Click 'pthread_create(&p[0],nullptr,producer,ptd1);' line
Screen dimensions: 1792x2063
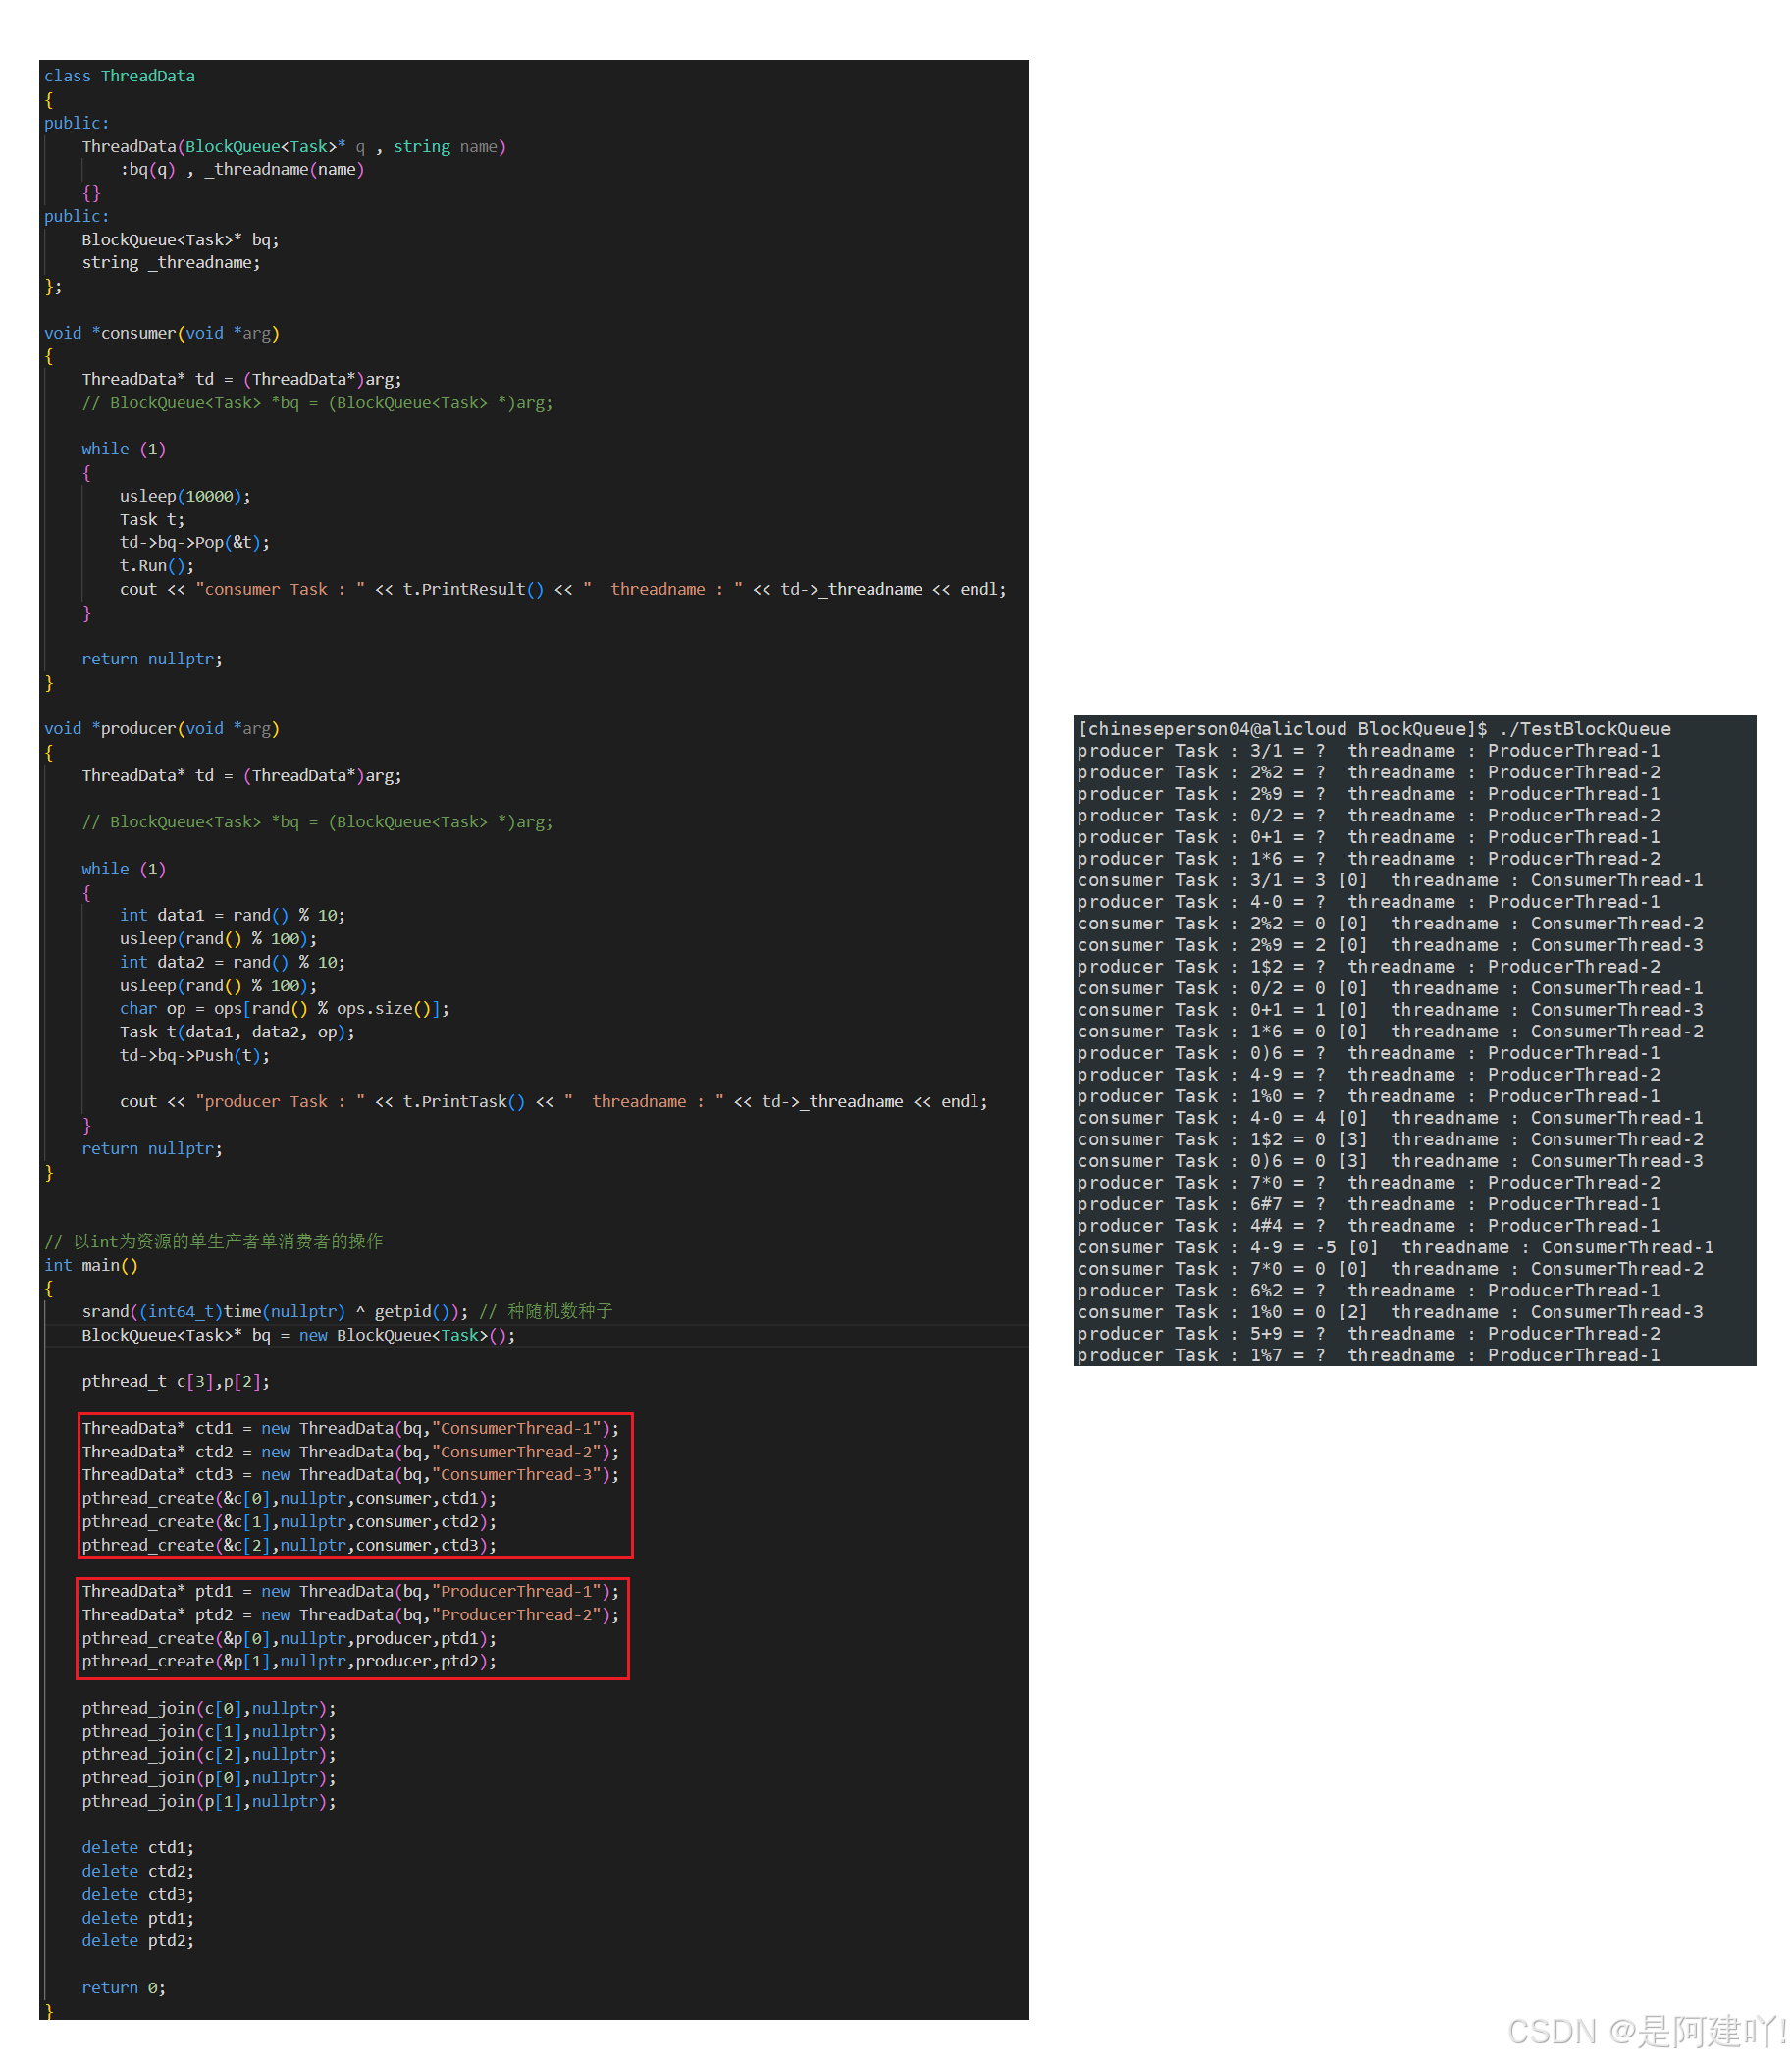290,1639
